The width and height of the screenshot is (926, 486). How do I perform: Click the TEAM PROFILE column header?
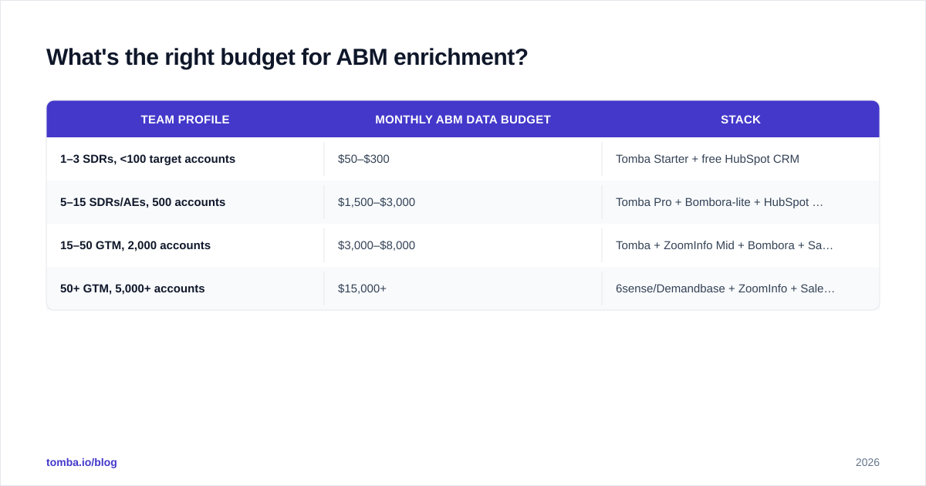click(185, 120)
